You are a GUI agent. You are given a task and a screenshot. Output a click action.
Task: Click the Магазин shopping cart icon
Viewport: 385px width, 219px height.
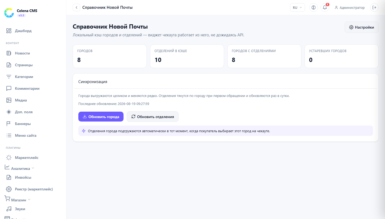(7, 198)
